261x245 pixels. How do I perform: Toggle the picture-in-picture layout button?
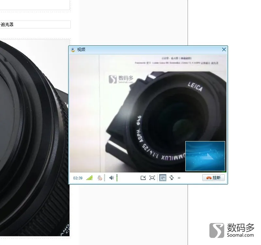(x=162, y=178)
